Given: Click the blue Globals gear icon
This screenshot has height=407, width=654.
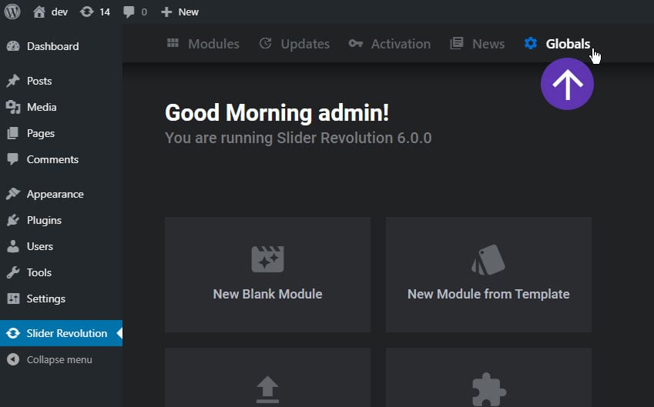Looking at the screenshot, I should tap(531, 43).
